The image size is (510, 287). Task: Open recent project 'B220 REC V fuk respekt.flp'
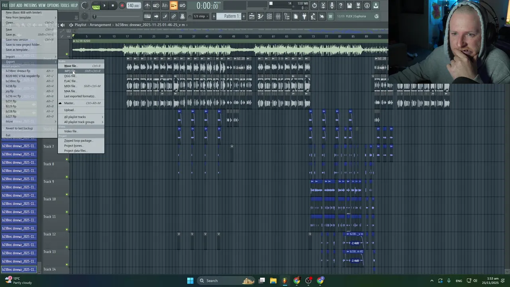pos(29,76)
